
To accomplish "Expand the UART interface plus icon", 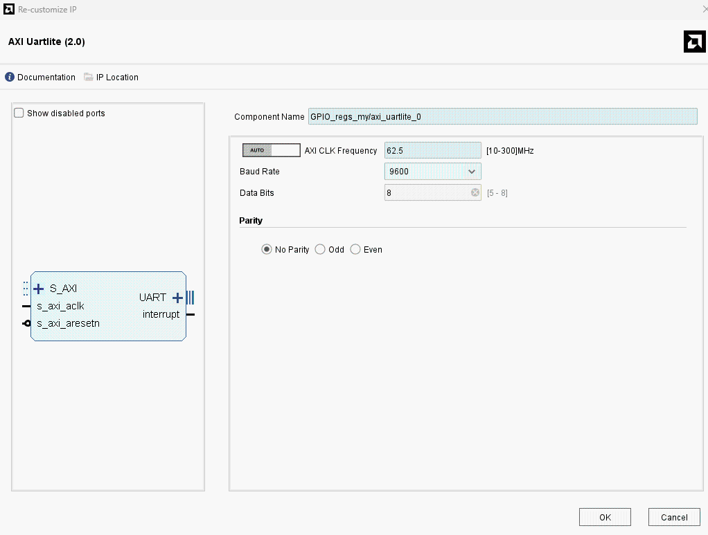I will 177,298.
